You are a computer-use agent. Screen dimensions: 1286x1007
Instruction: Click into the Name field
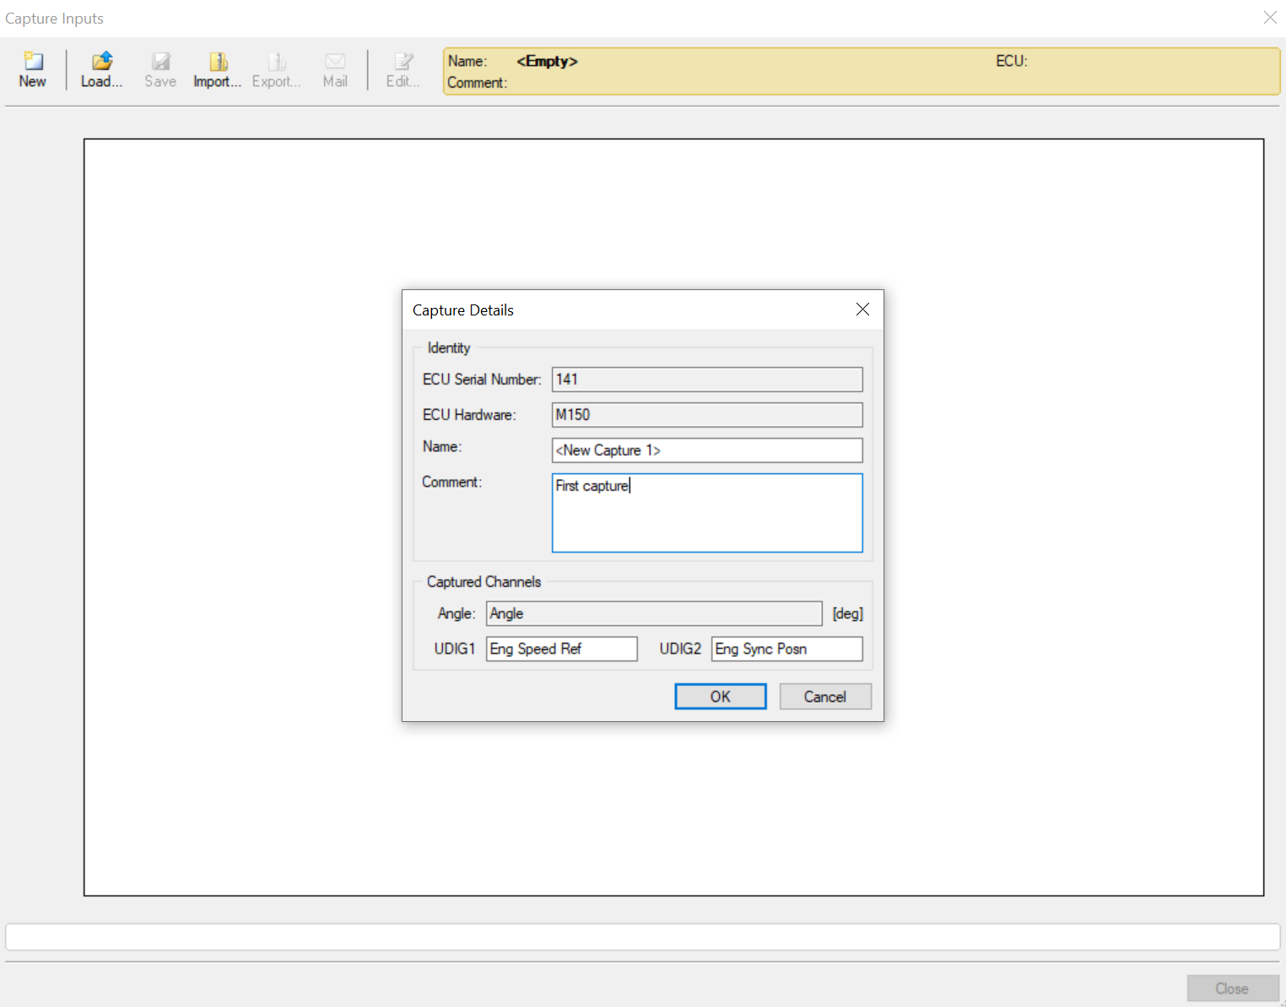point(706,450)
